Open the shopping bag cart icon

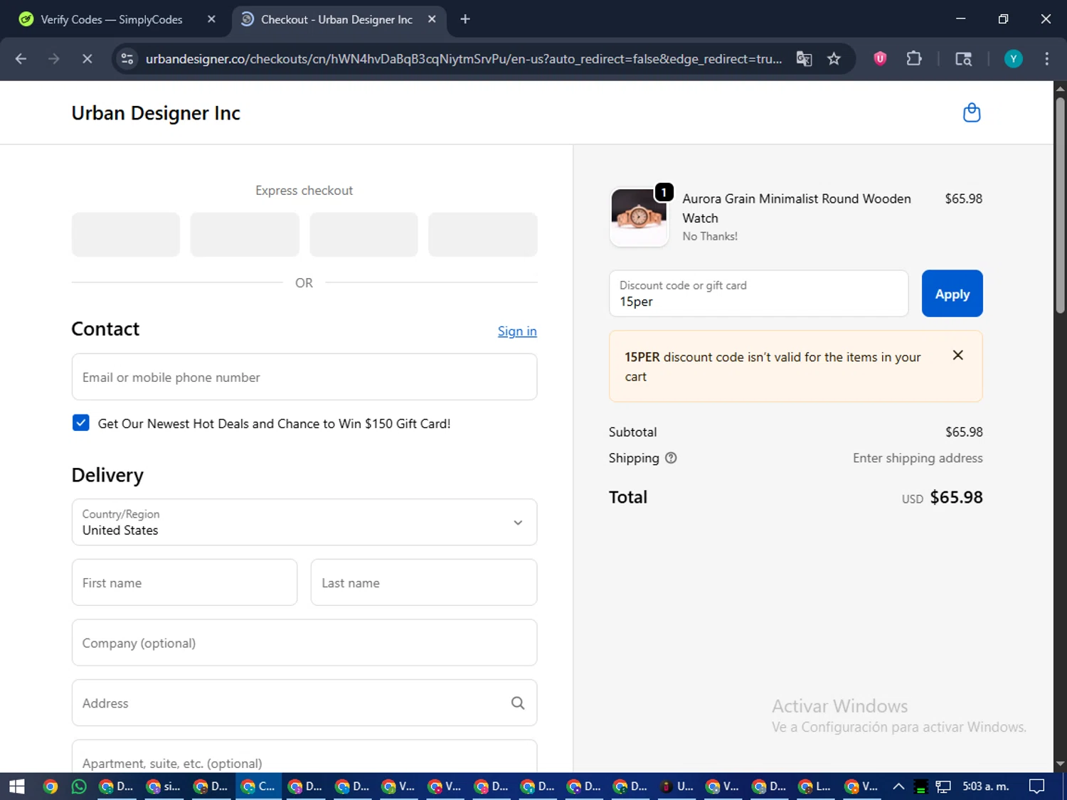click(971, 112)
